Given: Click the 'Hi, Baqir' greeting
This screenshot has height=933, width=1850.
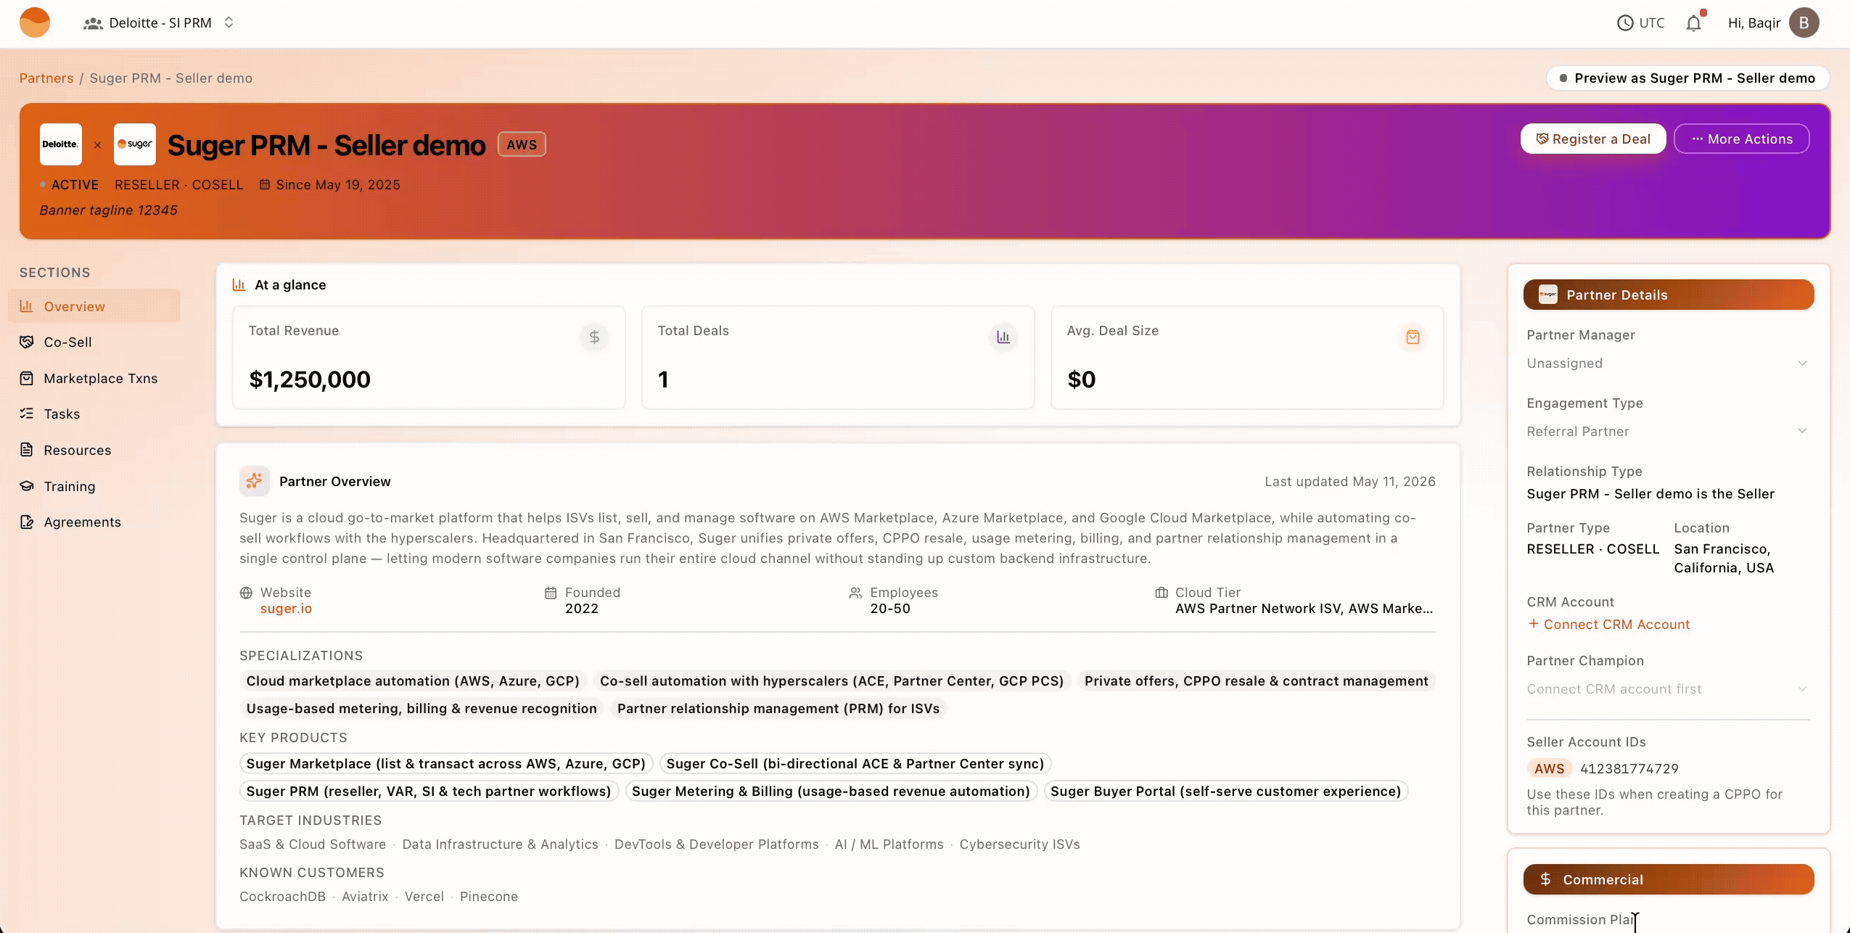Looking at the screenshot, I should pyautogui.click(x=1754, y=23).
